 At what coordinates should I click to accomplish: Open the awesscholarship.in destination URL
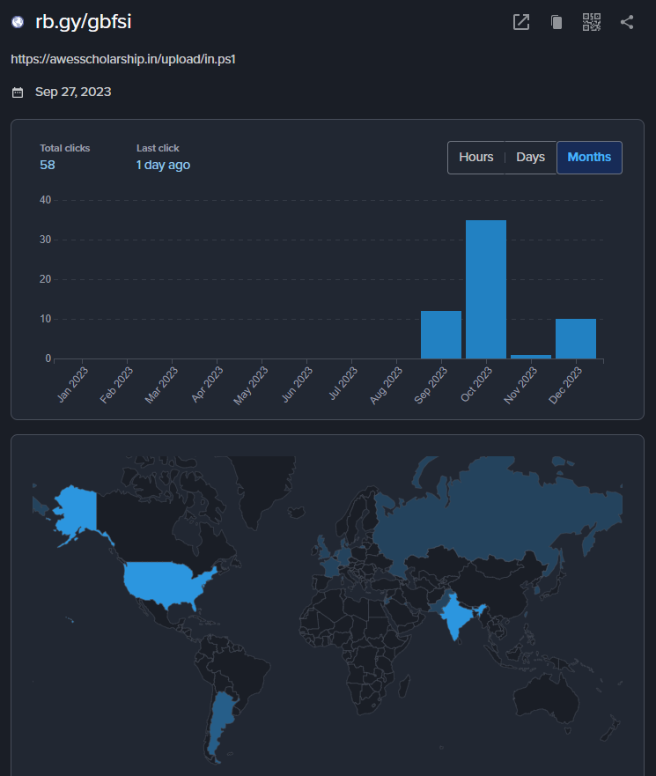click(122, 59)
